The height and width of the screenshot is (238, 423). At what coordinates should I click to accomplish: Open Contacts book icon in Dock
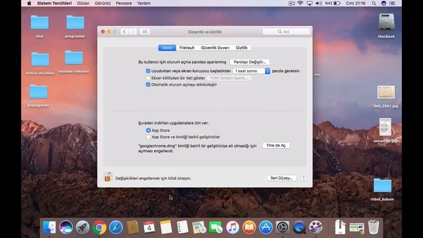point(133,227)
